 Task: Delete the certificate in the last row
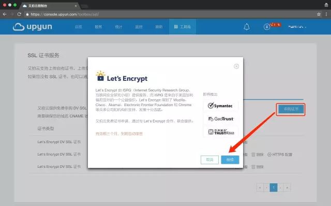click(258, 167)
